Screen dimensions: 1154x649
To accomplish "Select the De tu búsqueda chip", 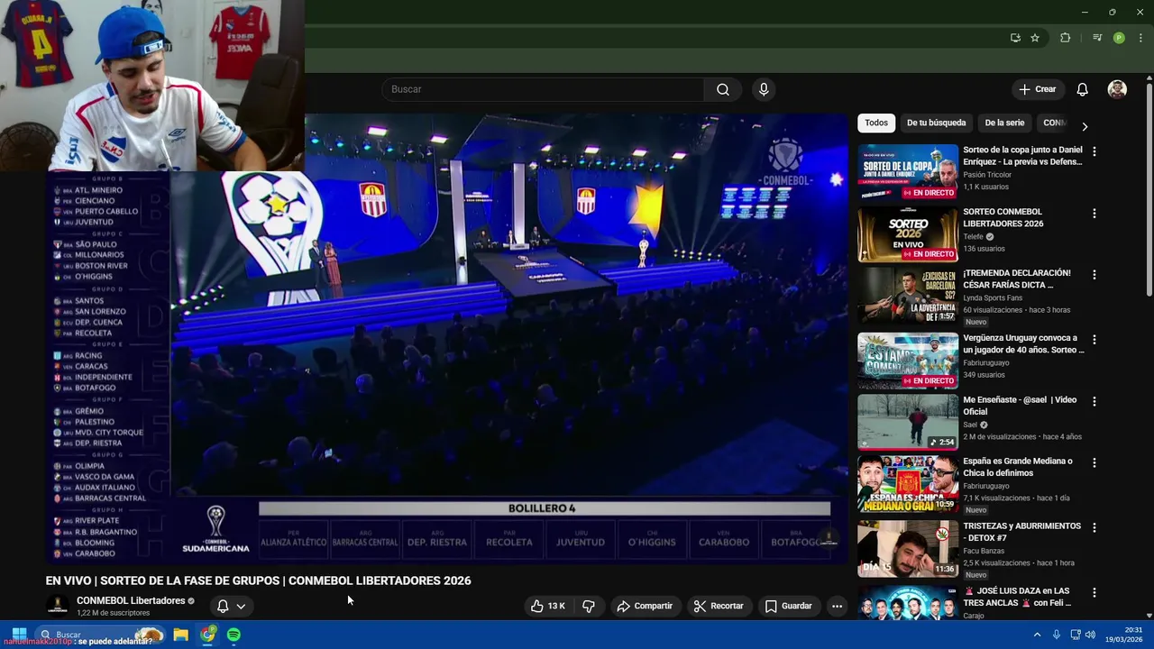I will (x=936, y=123).
